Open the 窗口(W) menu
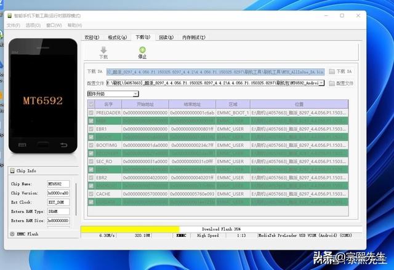 pos(54,25)
